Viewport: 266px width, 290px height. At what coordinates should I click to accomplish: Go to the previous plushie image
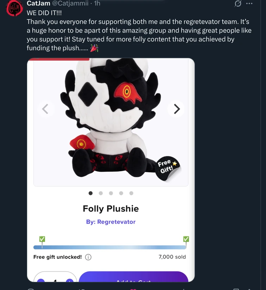45,109
